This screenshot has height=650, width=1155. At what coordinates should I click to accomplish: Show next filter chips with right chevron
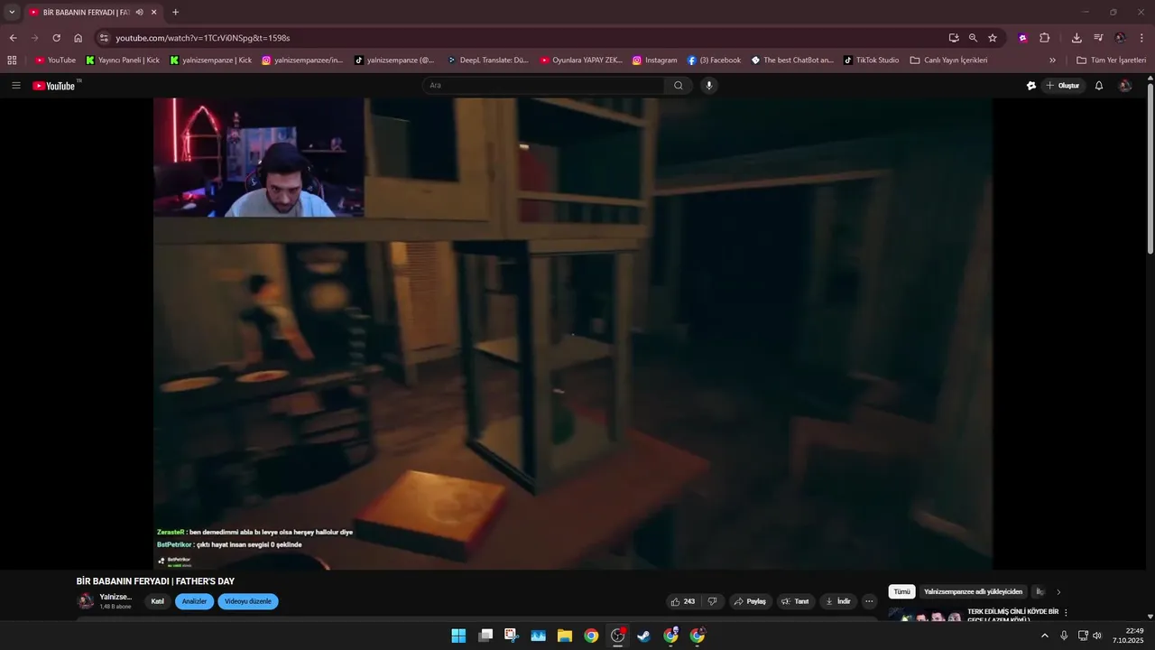click(x=1058, y=592)
